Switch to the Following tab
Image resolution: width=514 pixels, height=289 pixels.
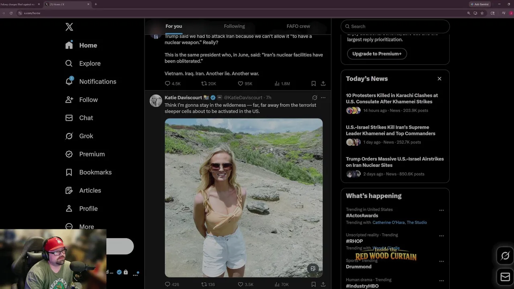[x=235, y=26]
